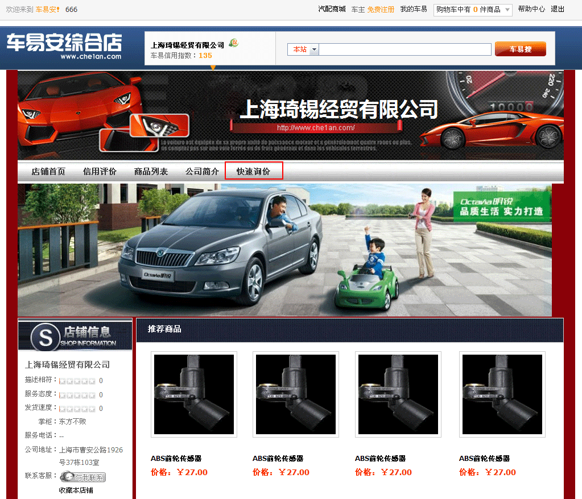582x499 pixels.
Task: Click the 免费注册 link
Action: tap(381, 10)
